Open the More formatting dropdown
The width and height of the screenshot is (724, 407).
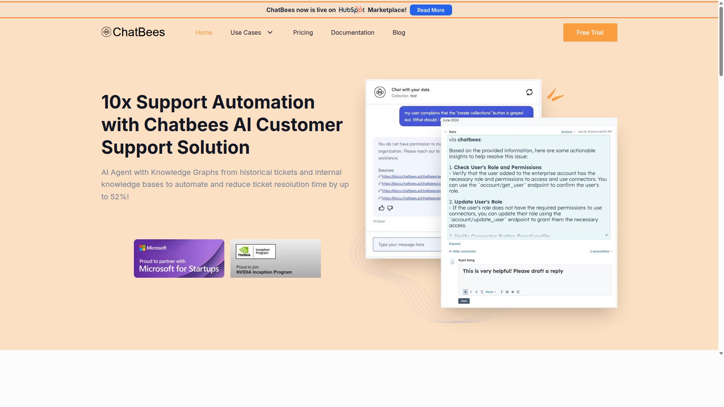tap(491, 292)
